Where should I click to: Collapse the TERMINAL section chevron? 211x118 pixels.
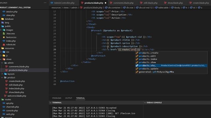click(50, 103)
